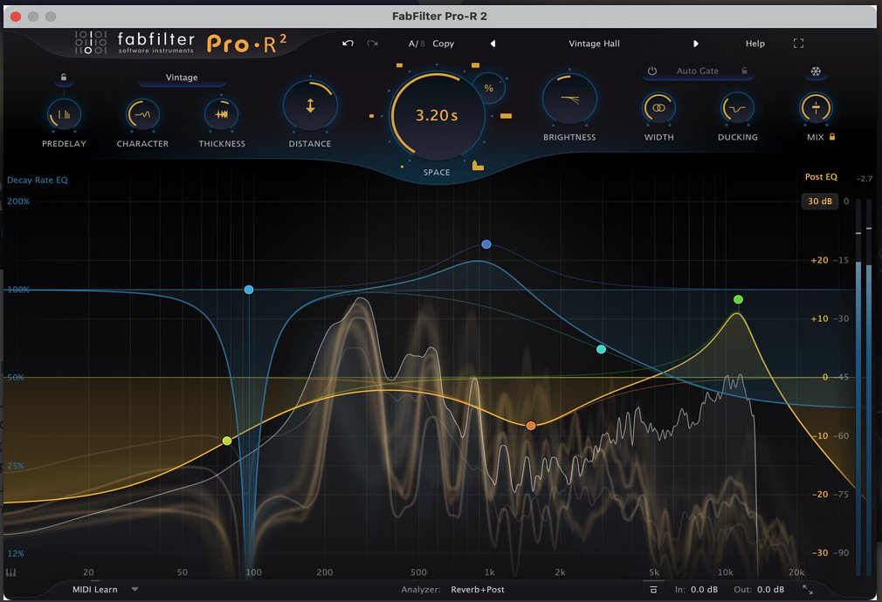Viewport: 882px width, 602px height.
Task: Enable Auto Gate power button
Action: click(652, 71)
